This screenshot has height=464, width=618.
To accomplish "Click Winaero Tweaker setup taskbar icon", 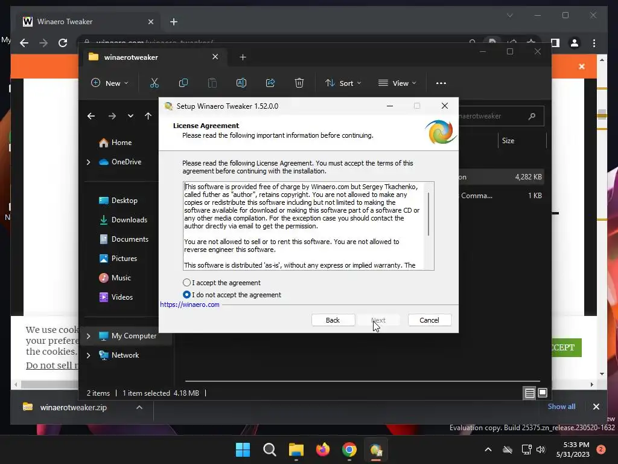I will coord(376,449).
